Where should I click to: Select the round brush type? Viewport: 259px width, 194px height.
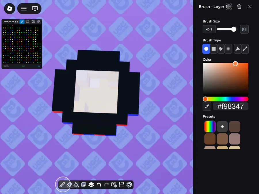pyautogui.click(x=206, y=49)
